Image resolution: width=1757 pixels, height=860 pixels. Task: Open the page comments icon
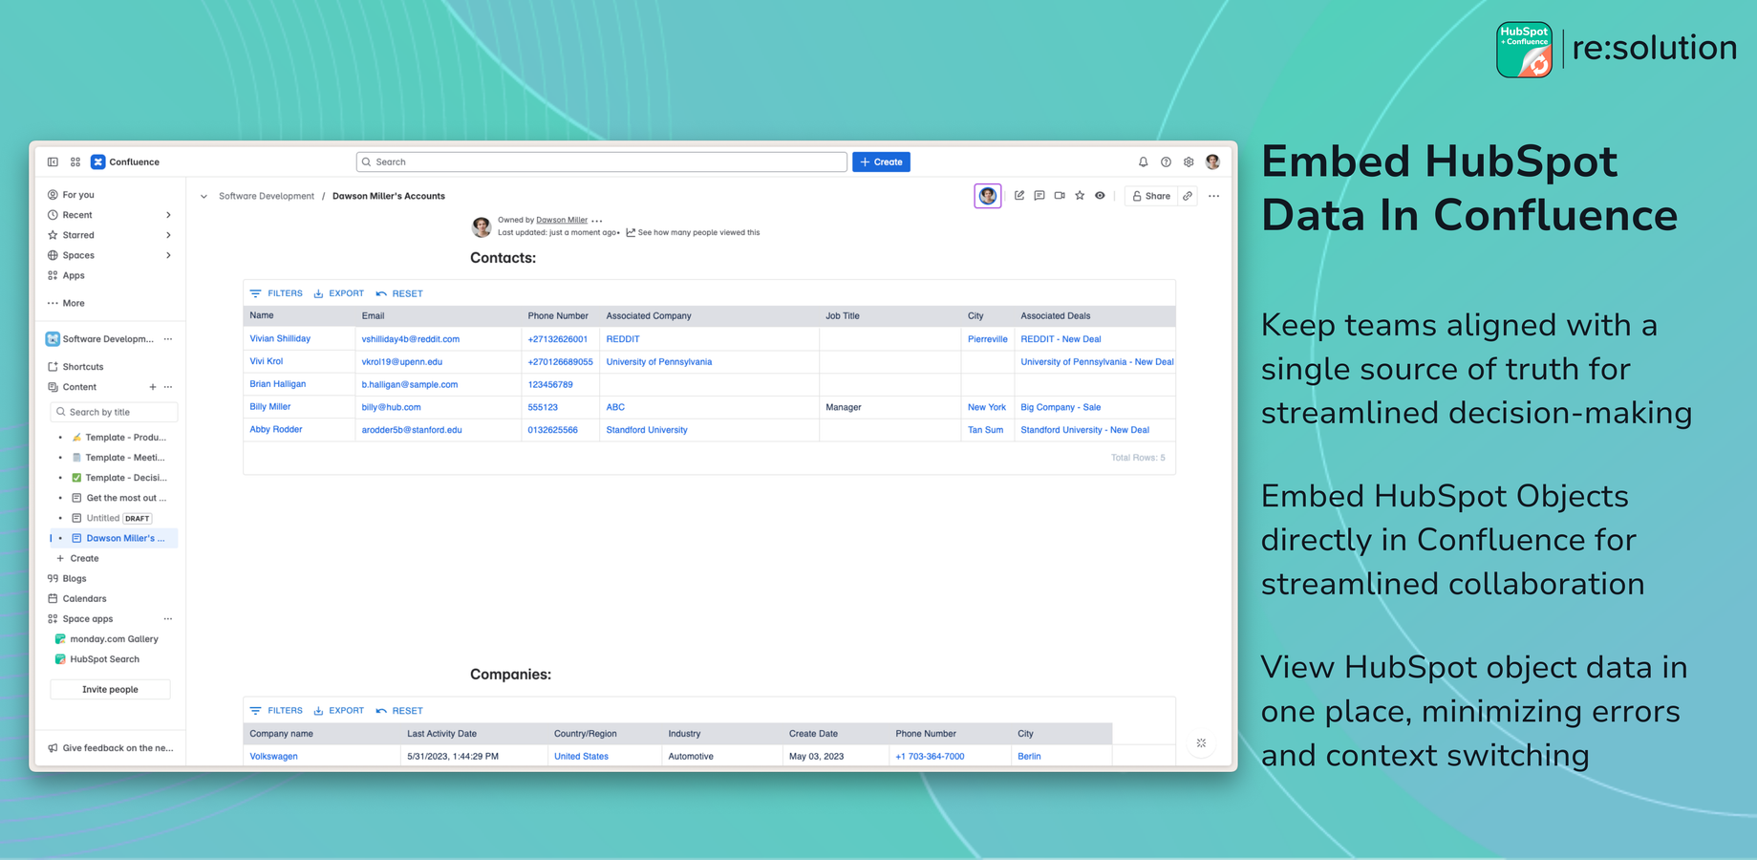(1039, 196)
